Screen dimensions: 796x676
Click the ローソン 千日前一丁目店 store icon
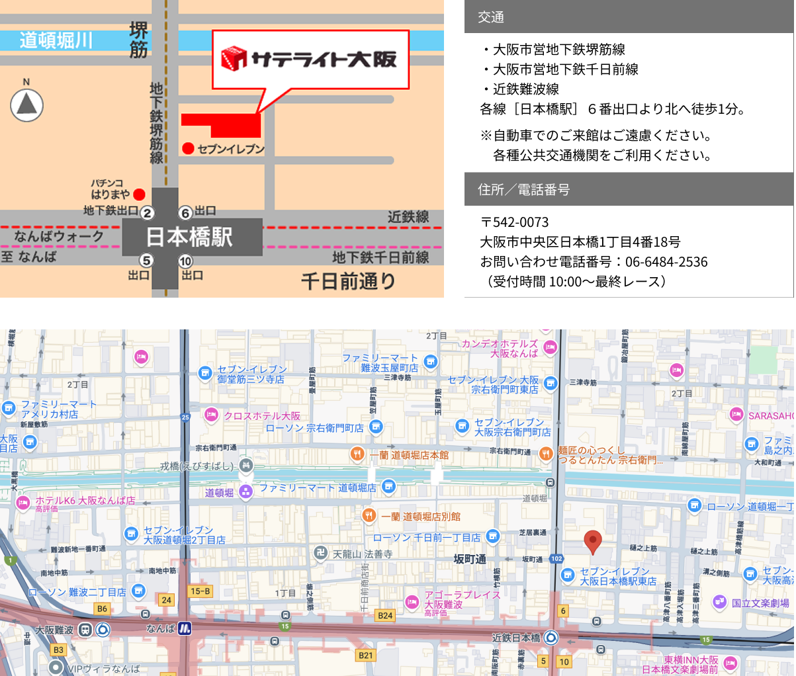(x=492, y=536)
